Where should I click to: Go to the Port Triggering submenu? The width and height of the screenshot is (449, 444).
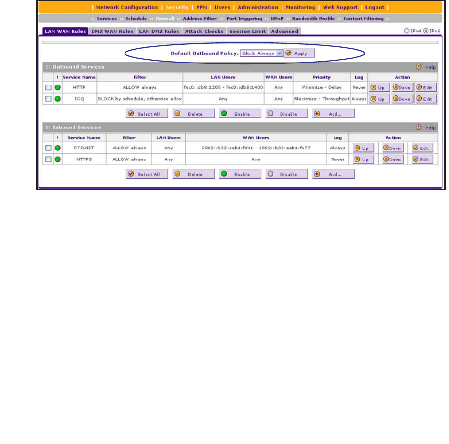[244, 19]
